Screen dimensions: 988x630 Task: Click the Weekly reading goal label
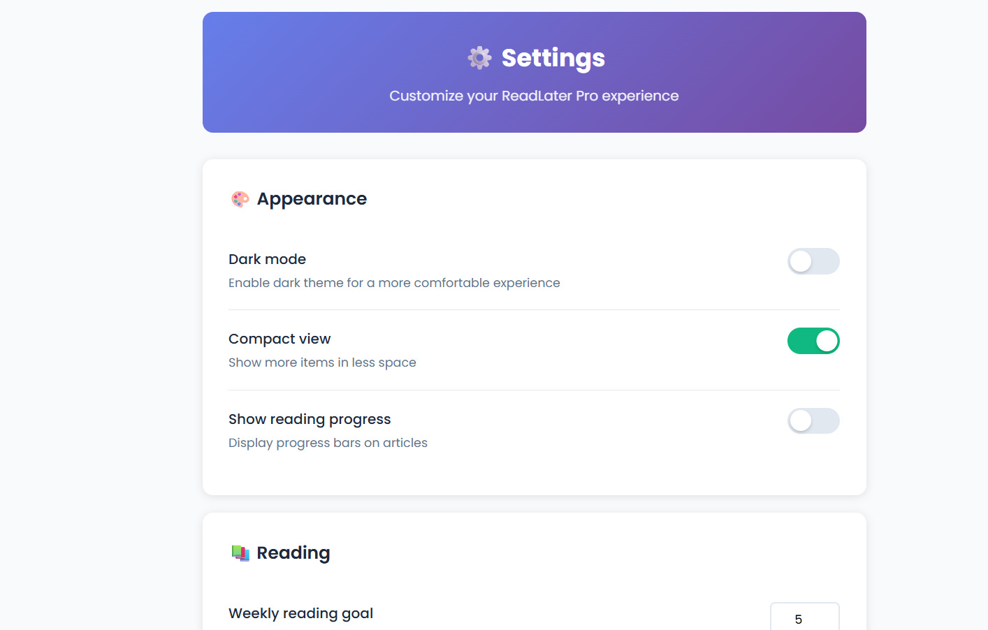(300, 613)
